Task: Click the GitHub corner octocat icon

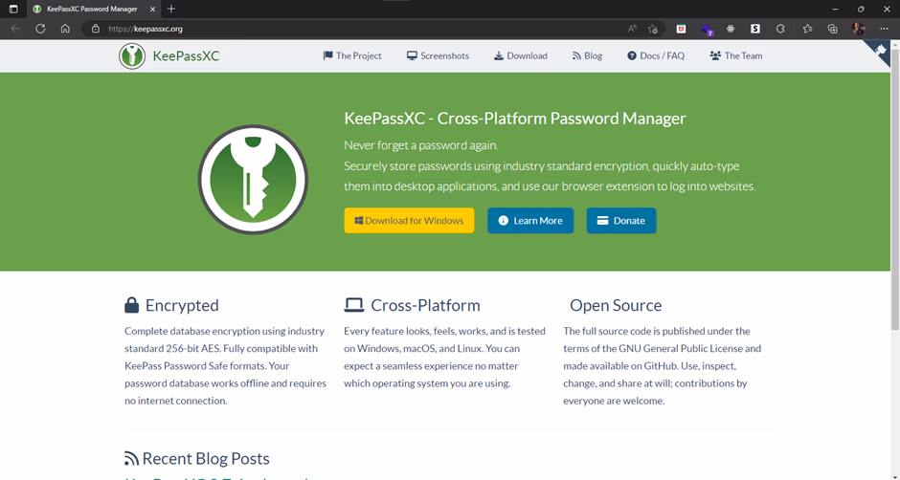Action: (x=881, y=51)
